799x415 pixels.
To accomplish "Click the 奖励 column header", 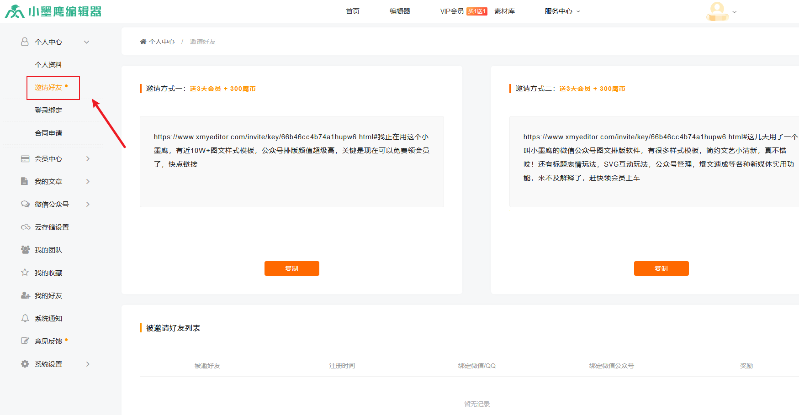I will [x=746, y=366].
